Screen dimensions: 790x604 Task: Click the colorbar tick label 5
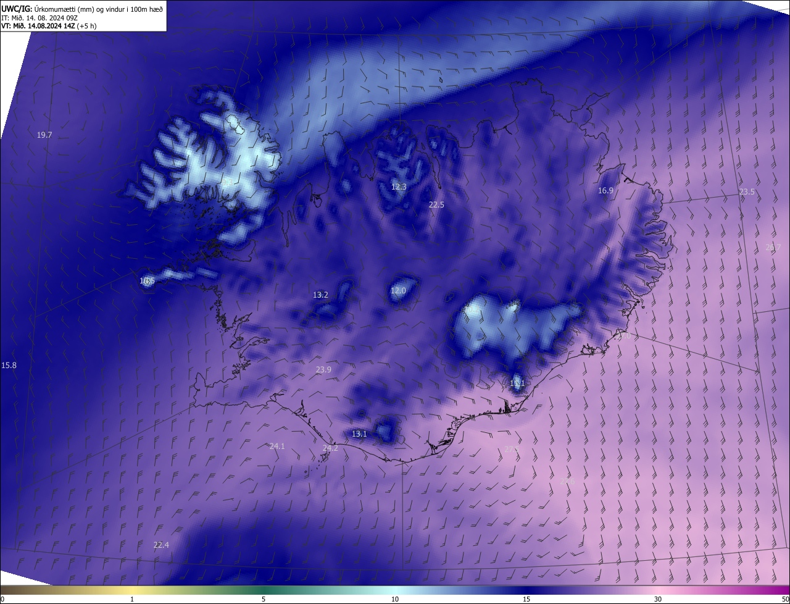click(264, 599)
